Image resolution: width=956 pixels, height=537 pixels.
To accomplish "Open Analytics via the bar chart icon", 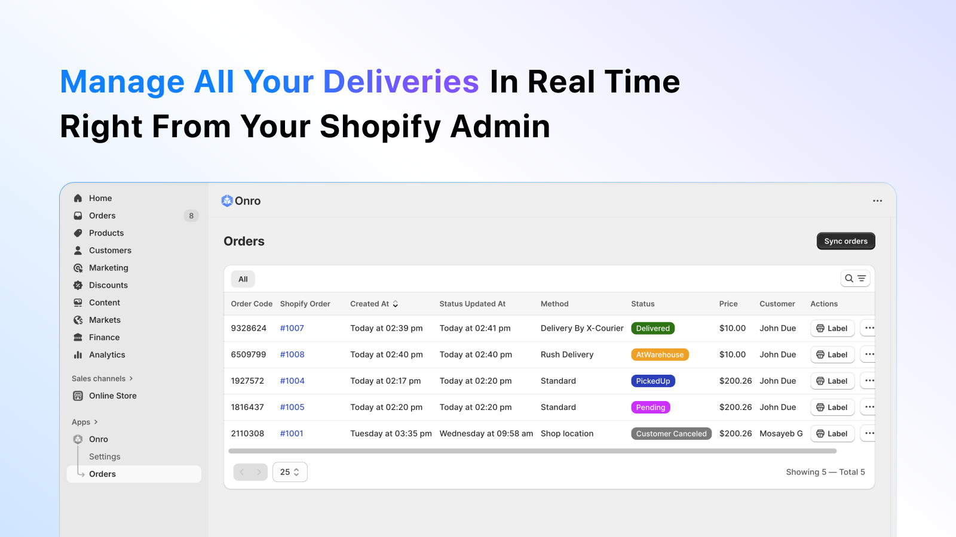I will tap(78, 354).
